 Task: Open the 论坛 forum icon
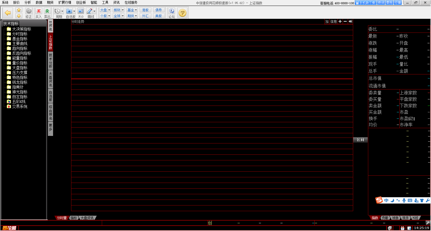click(172, 11)
